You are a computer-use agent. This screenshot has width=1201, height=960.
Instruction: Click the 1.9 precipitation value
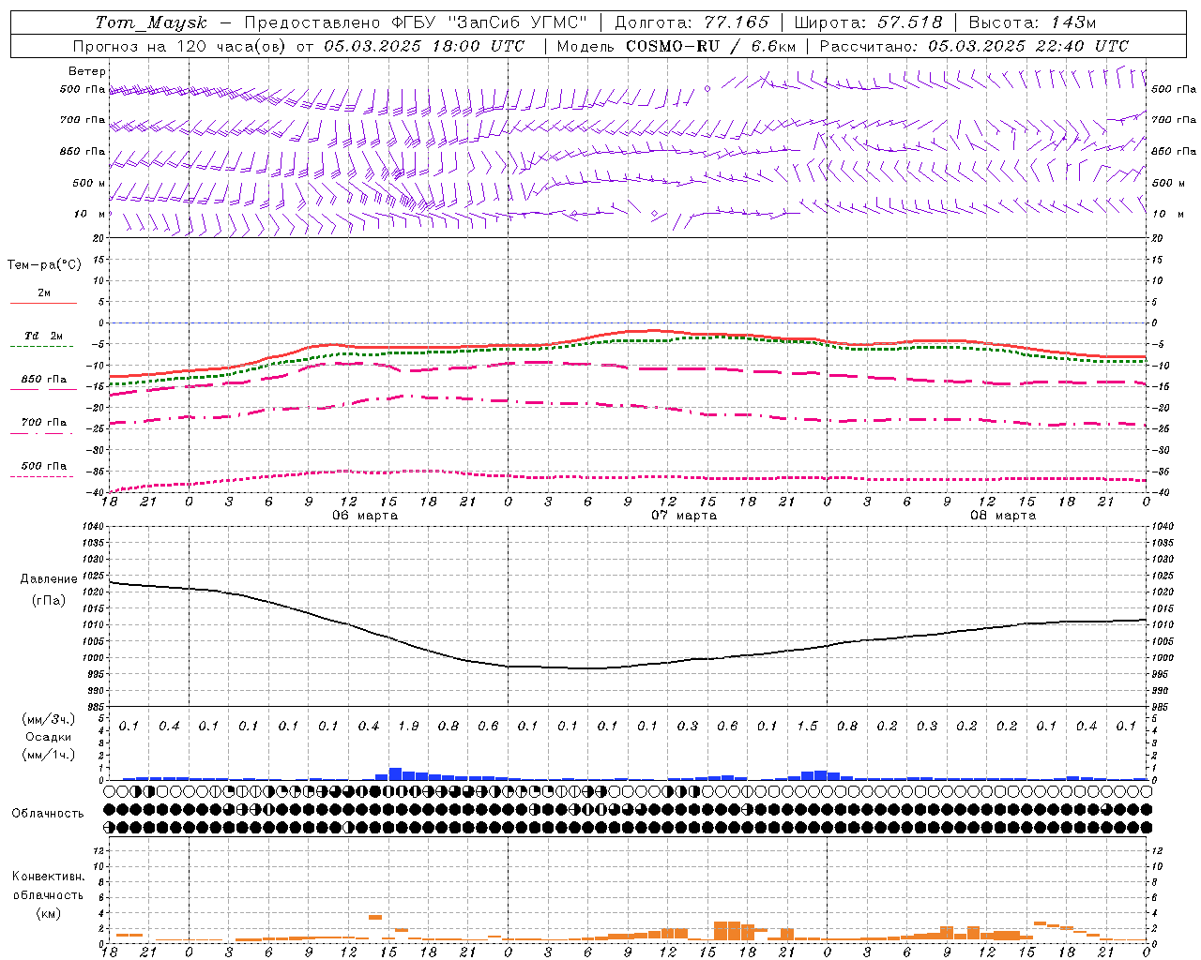[408, 727]
